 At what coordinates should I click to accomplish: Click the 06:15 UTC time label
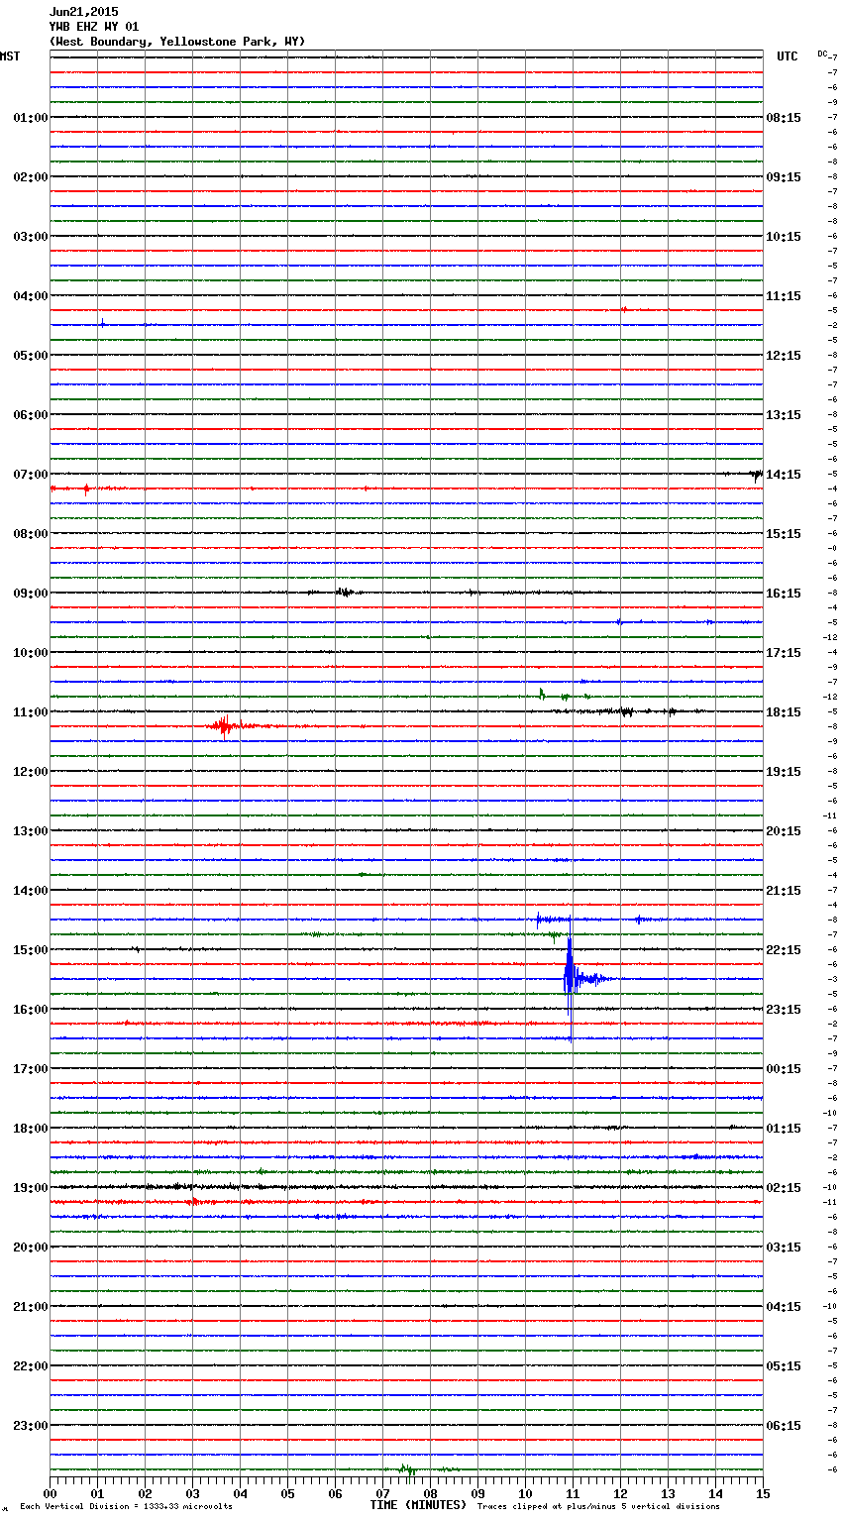coord(784,1426)
